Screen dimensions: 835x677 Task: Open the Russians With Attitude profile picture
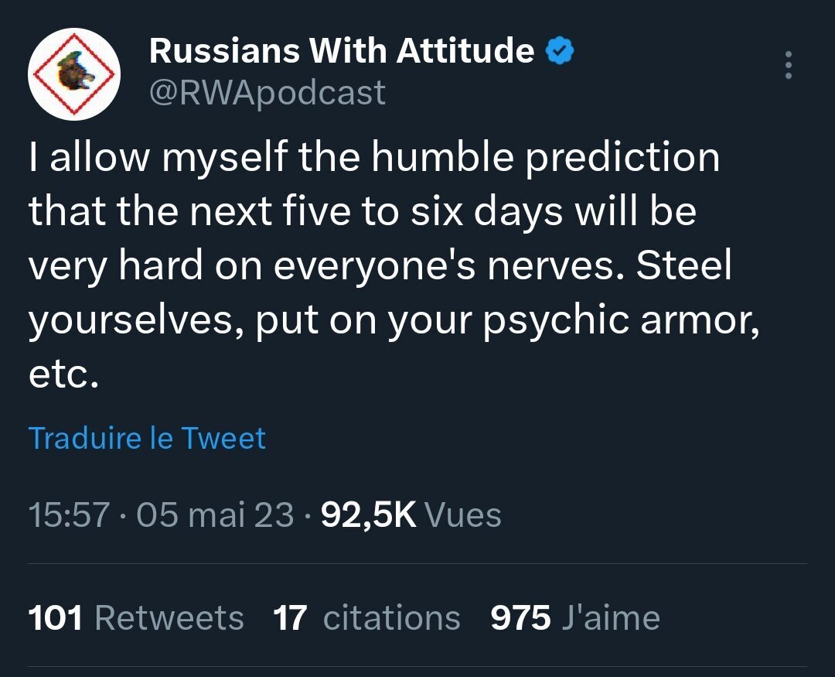(74, 74)
